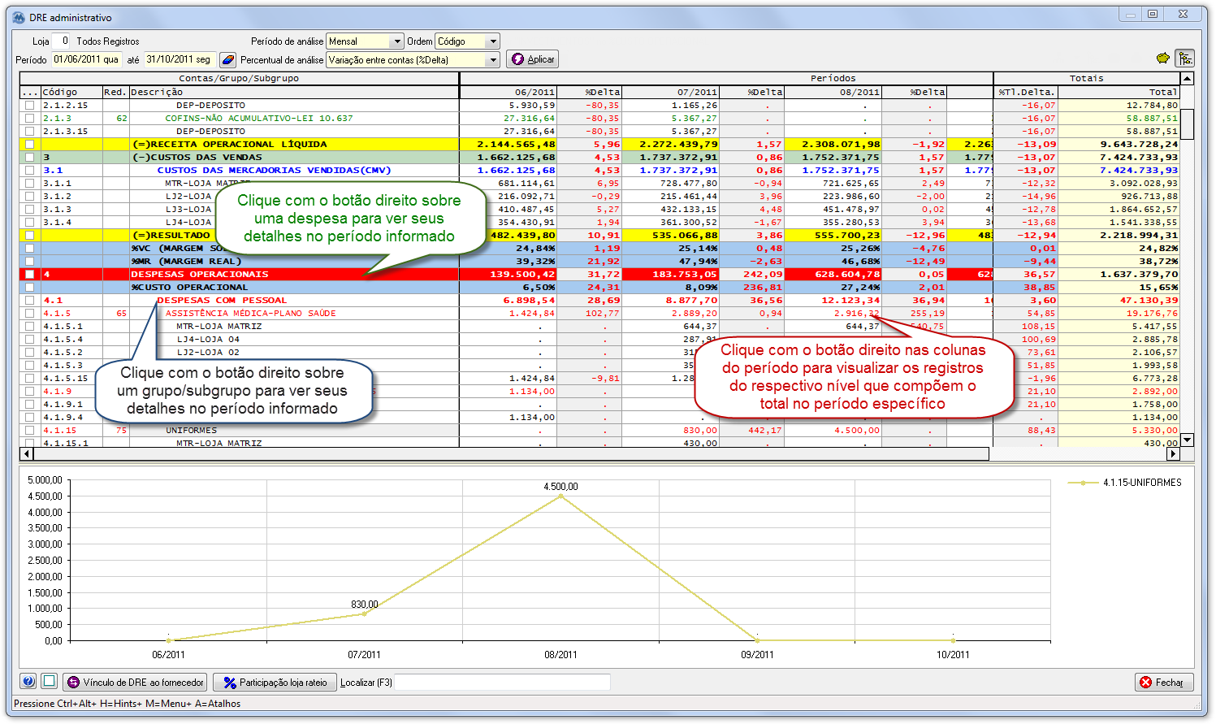Toggle the checkbox on the red DESPESAS OPERACIONAIS row
1216x724 pixels.
coord(30,275)
